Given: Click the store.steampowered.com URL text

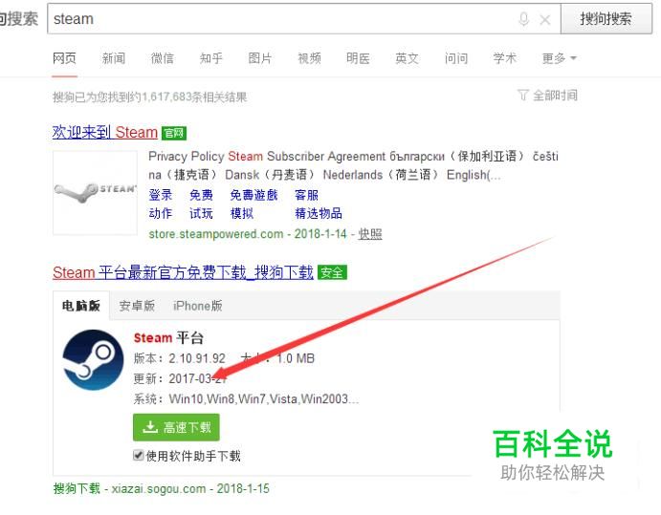Looking at the screenshot, I should [216, 234].
